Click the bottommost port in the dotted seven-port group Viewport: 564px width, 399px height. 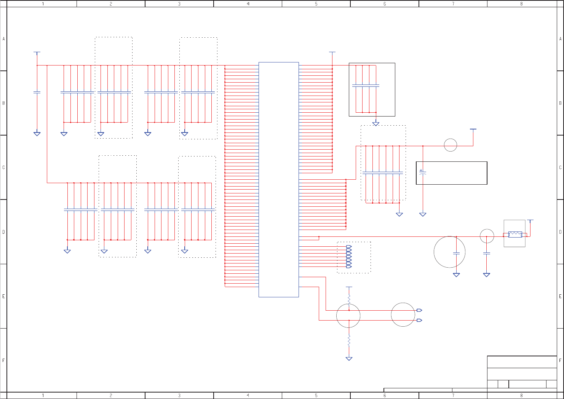pyautogui.click(x=349, y=267)
